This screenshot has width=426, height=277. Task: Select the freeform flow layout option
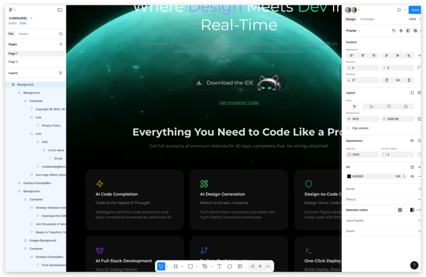[355, 107]
